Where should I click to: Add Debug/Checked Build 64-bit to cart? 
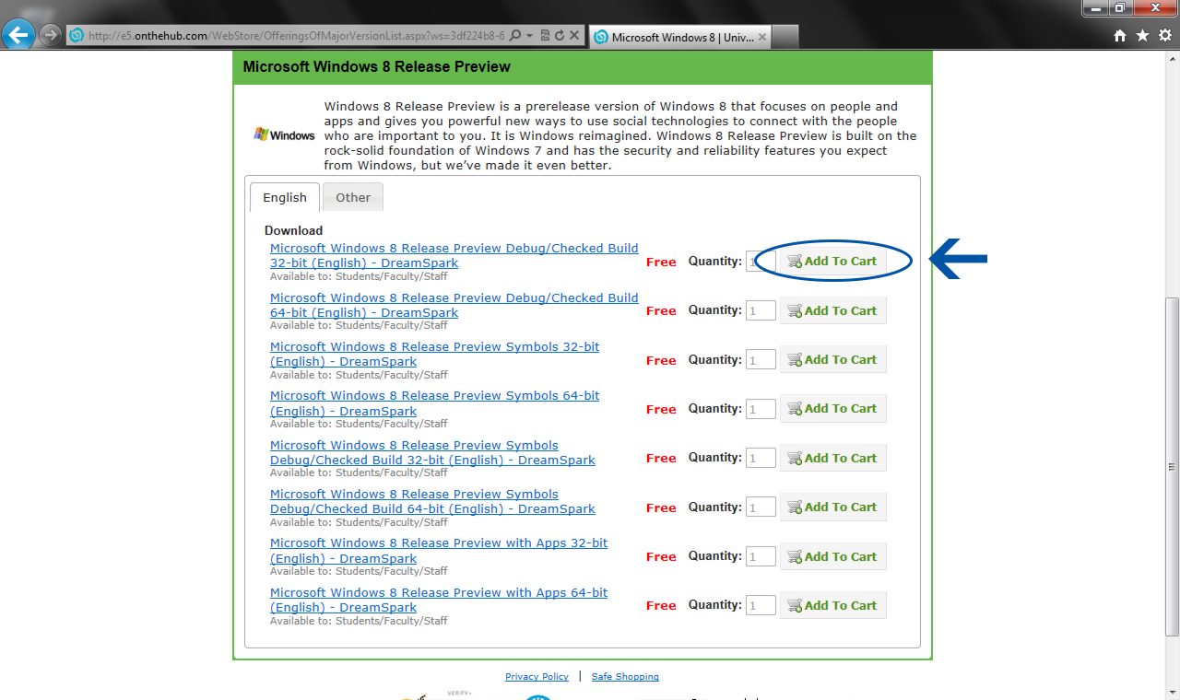[x=833, y=310]
